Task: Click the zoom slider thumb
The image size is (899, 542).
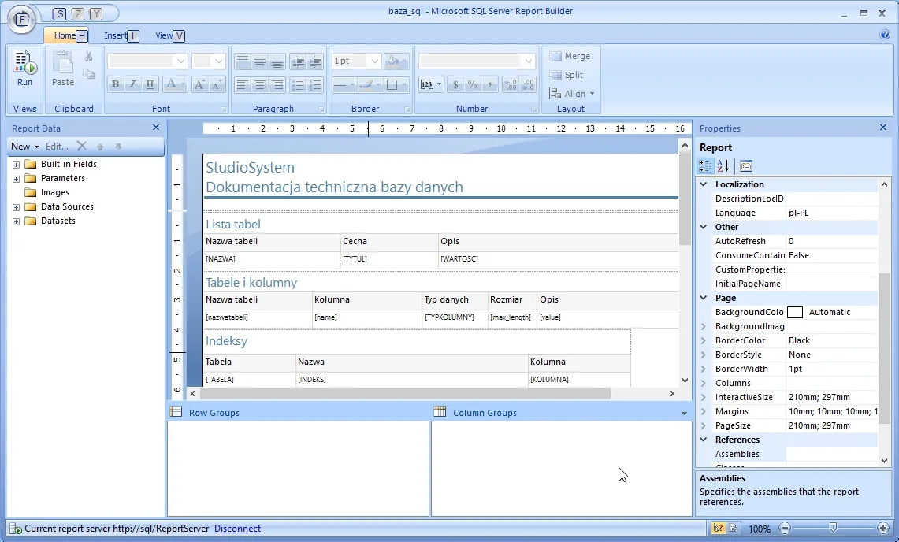Action: tap(833, 528)
